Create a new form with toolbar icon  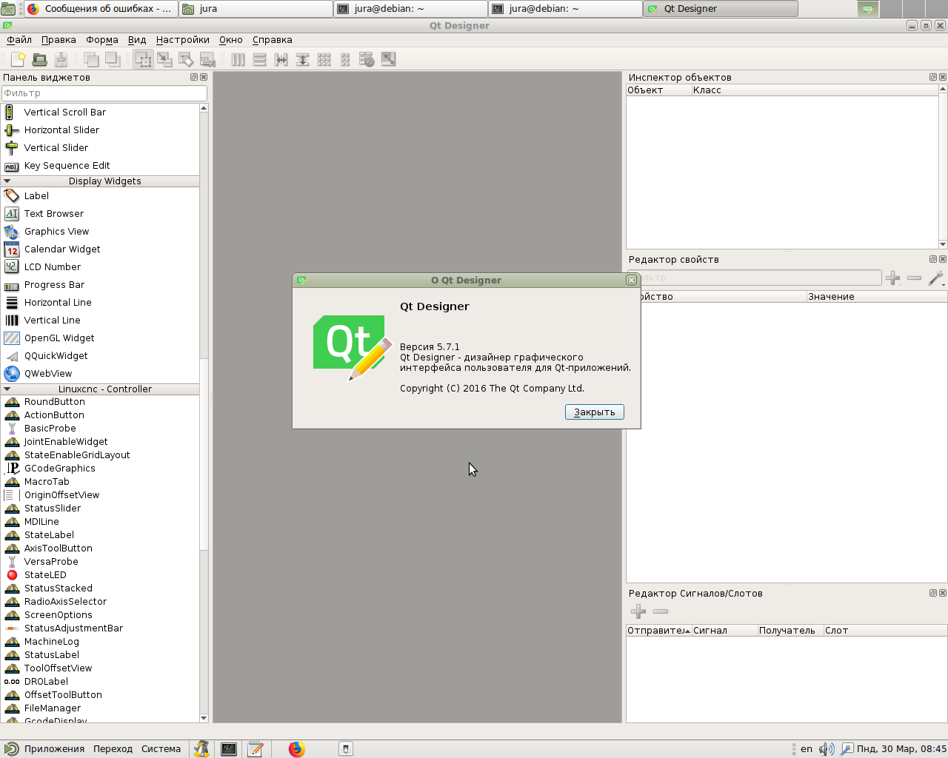click(x=19, y=59)
